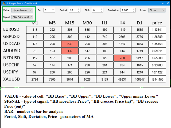Image resolution: width=171 pixels, height=128 pixels.
Task: Click the Period input field showing 20
Action: [x=72, y=10]
